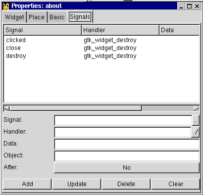Click the left scroll arrow of list
Viewport: 203px width, 195px height.
click(x=6, y=108)
